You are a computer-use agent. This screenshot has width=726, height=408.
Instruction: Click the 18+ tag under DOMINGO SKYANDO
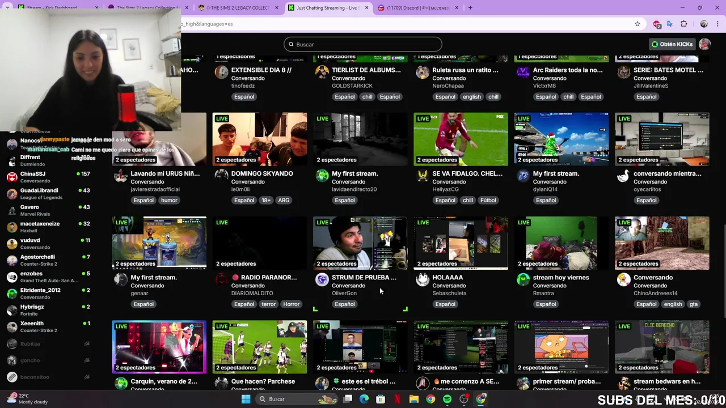pos(266,200)
